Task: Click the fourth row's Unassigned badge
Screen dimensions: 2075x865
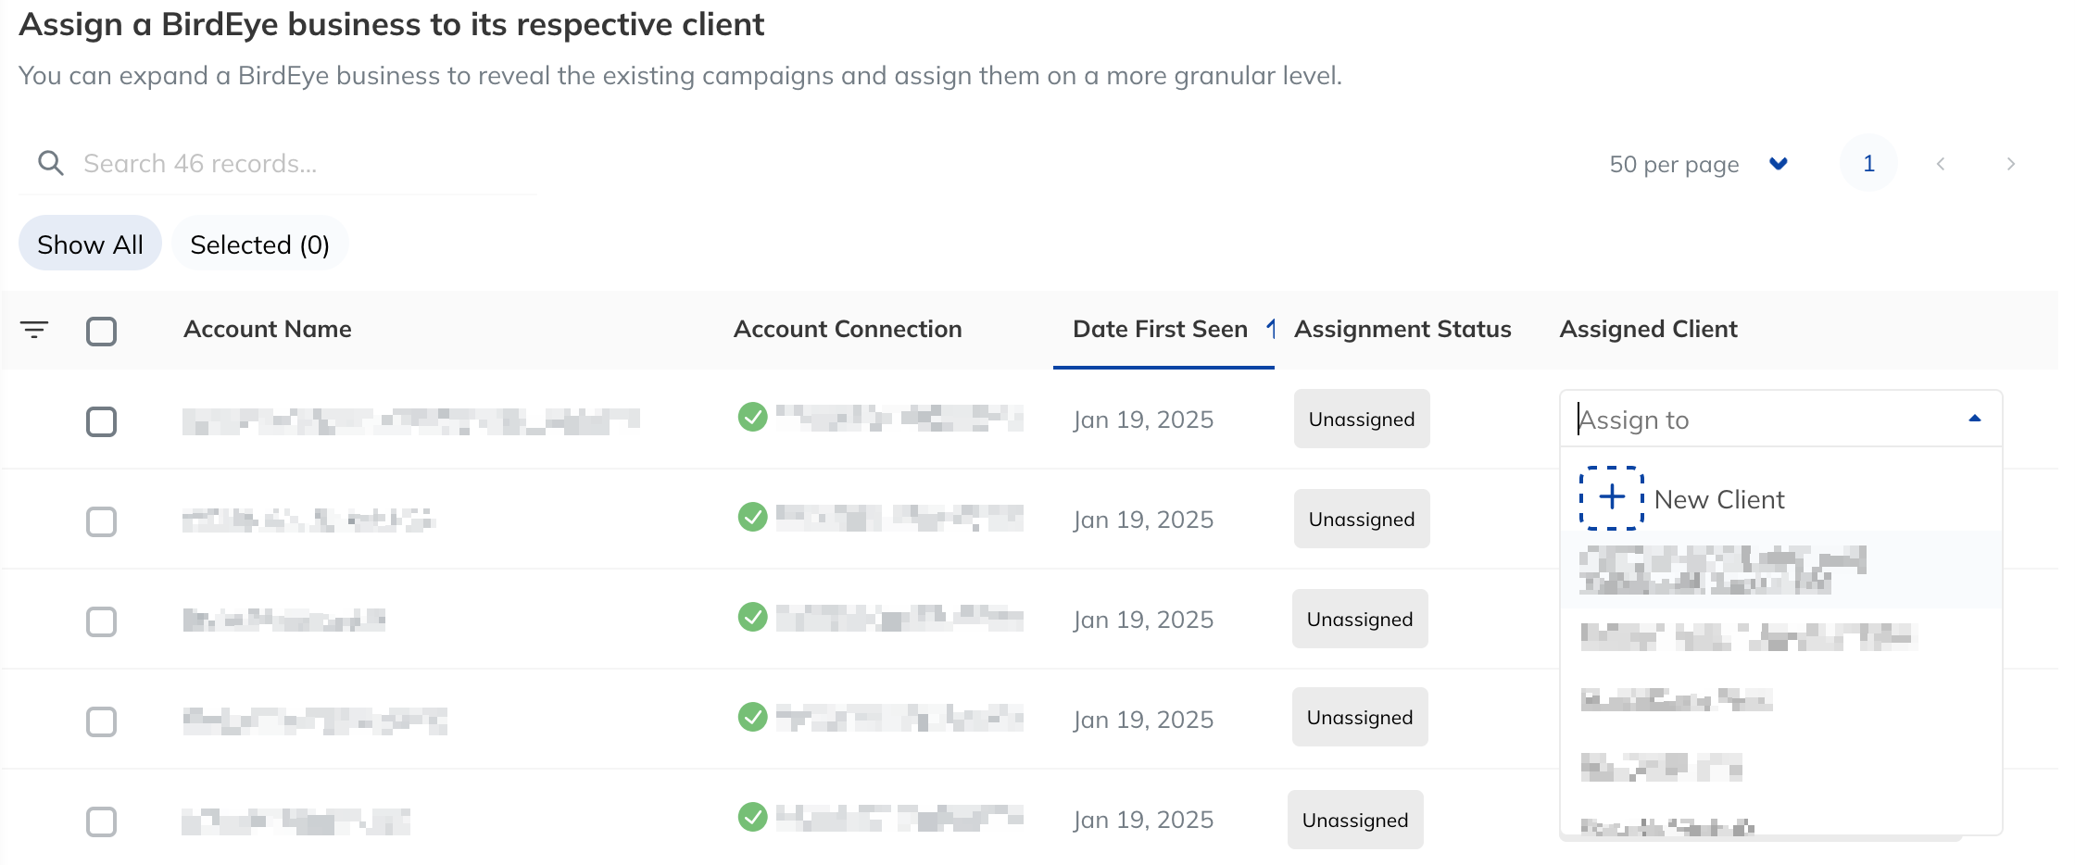Action: pyautogui.click(x=1360, y=717)
